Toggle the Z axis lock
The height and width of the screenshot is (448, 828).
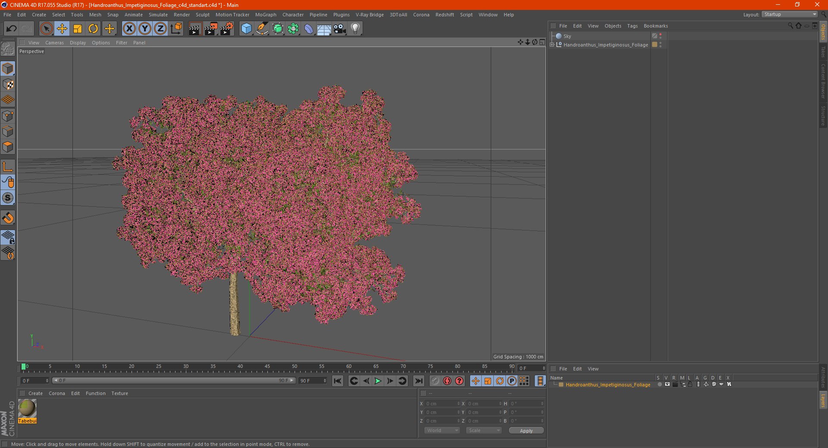click(x=160, y=29)
